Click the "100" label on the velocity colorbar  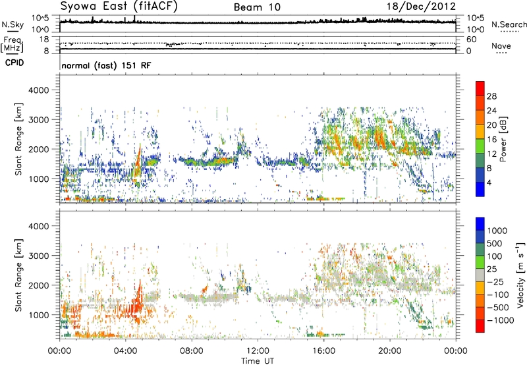click(x=495, y=256)
